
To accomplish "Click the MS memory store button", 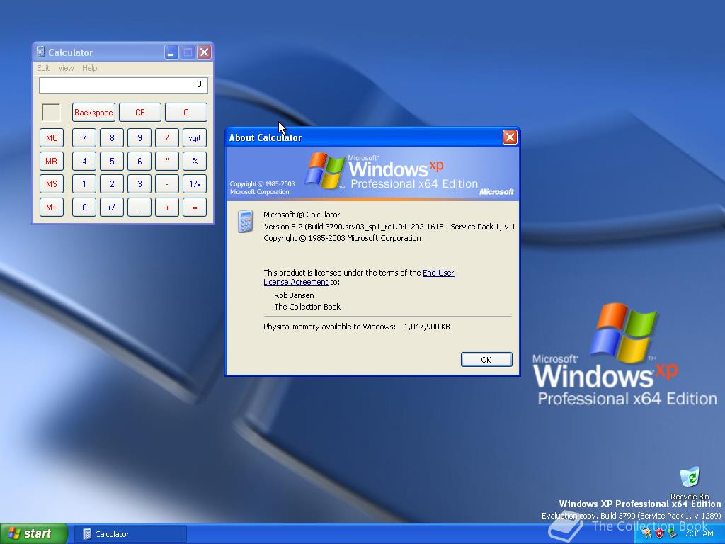I will (x=51, y=183).
